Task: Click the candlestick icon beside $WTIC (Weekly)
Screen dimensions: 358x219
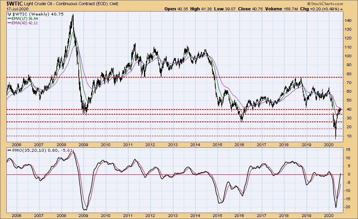Action: 10,14
